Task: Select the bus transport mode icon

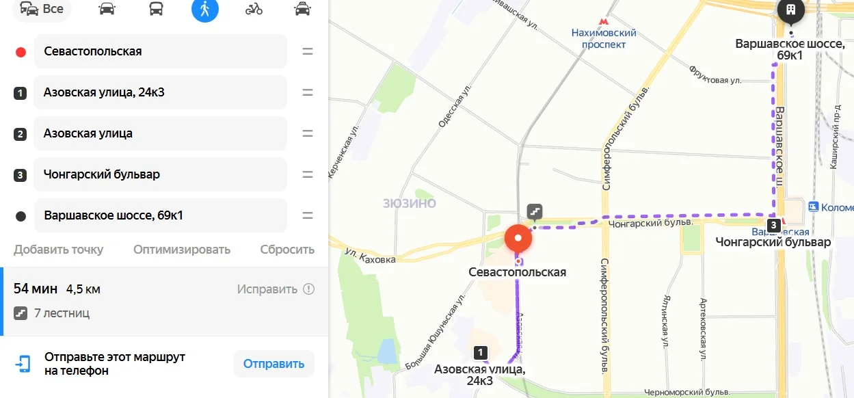Action: [156, 10]
